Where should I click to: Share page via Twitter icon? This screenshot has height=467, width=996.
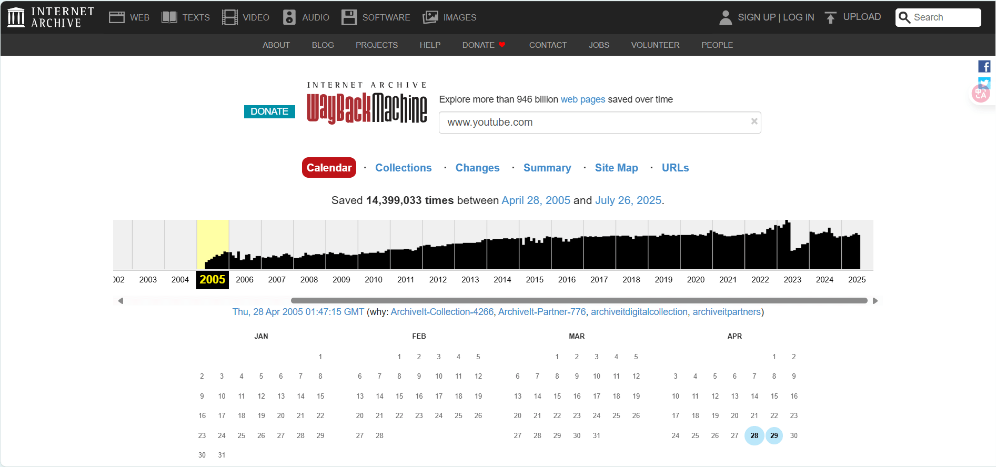[x=984, y=82]
